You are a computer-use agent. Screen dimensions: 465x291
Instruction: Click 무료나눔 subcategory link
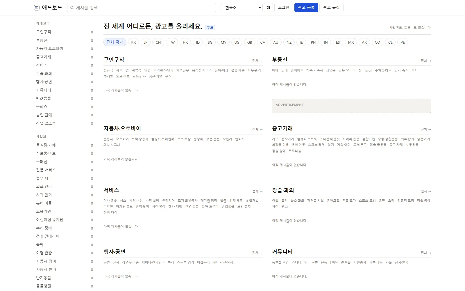pos(295,151)
